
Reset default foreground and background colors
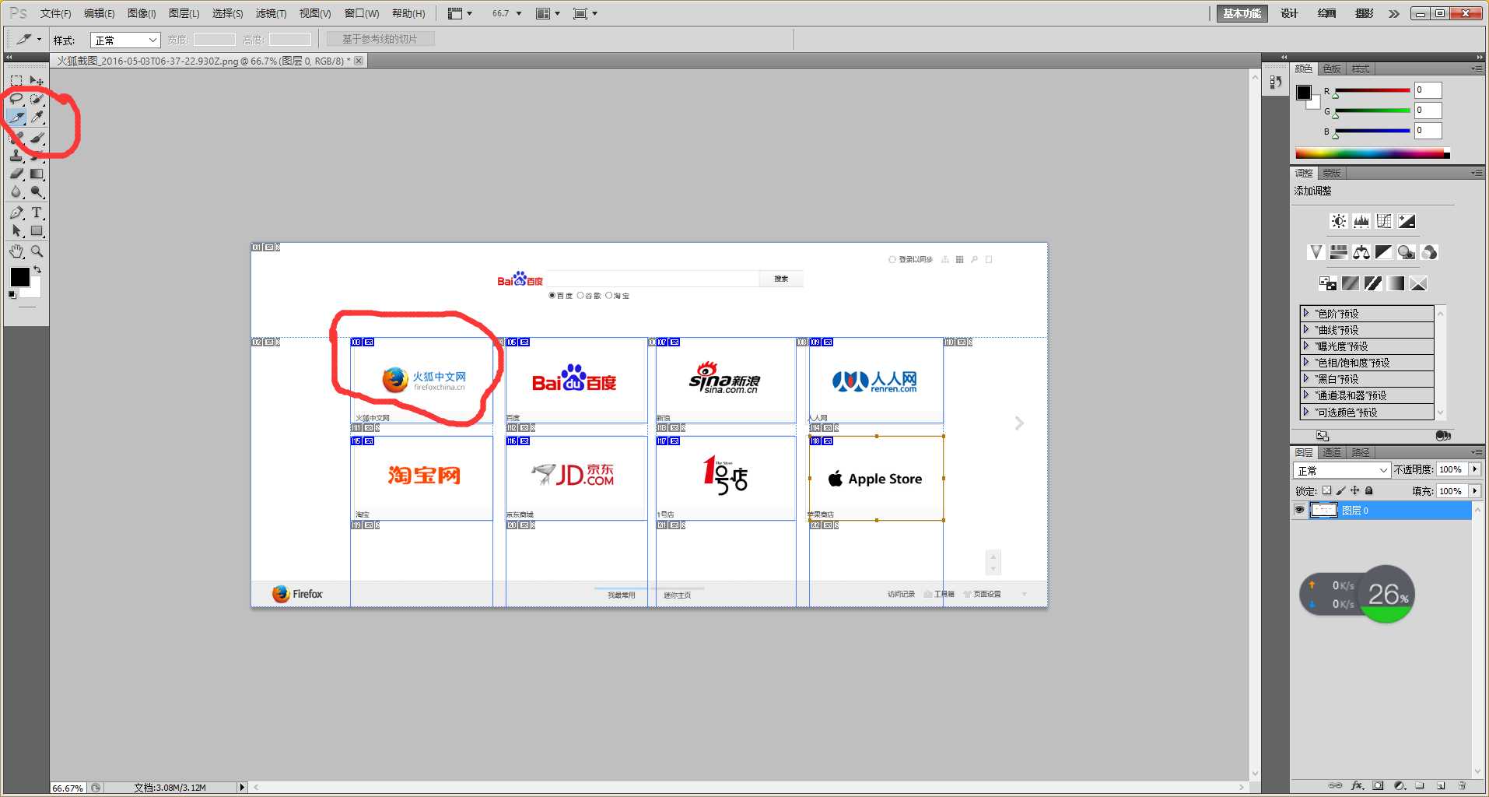point(12,294)
